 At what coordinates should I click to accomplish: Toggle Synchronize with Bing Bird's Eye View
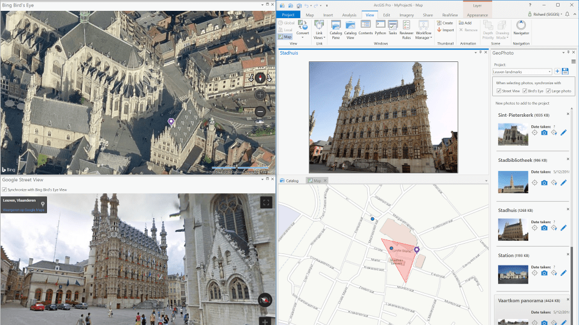tap(4, 190)
